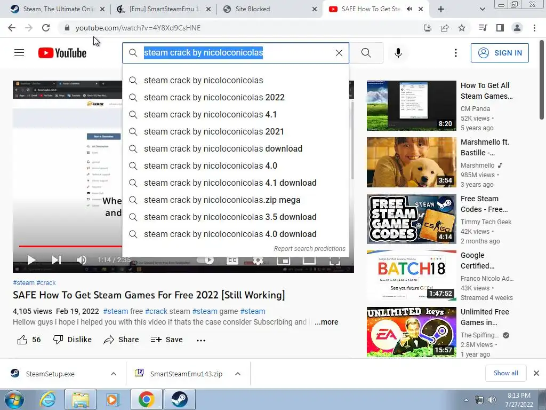The height and width of the screenshot is (410, 546).
Task: Open SteamSetup.exe download
Action: click(x=50, y=374)
